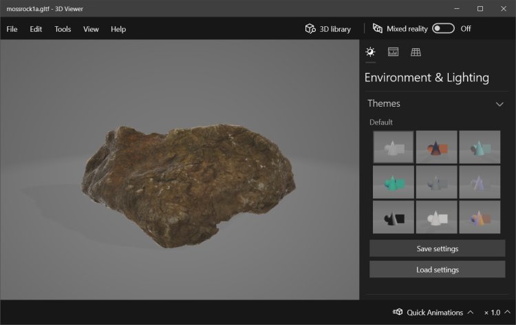Open the File menu

(12, 29)
